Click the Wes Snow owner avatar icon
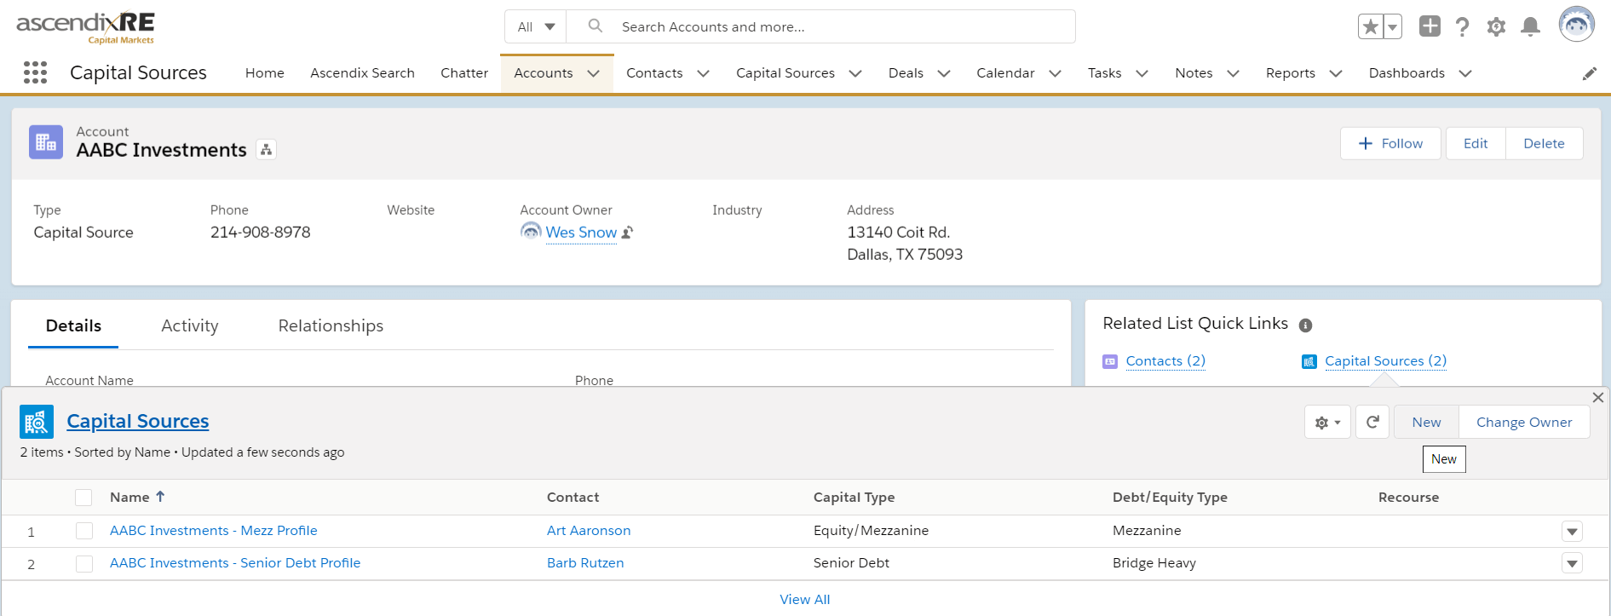The height and width of the screenshot is (616, 1611). tap(531, 232)
